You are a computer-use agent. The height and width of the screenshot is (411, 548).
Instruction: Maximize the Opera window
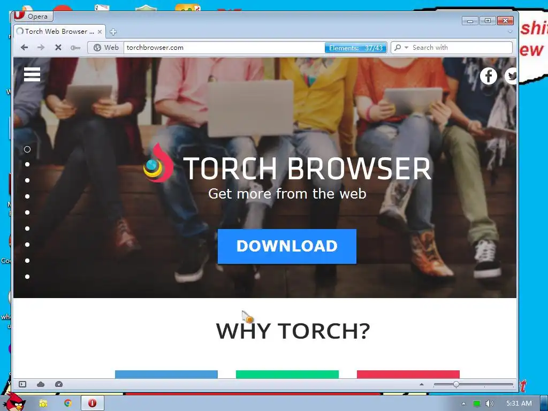point(488,21)
